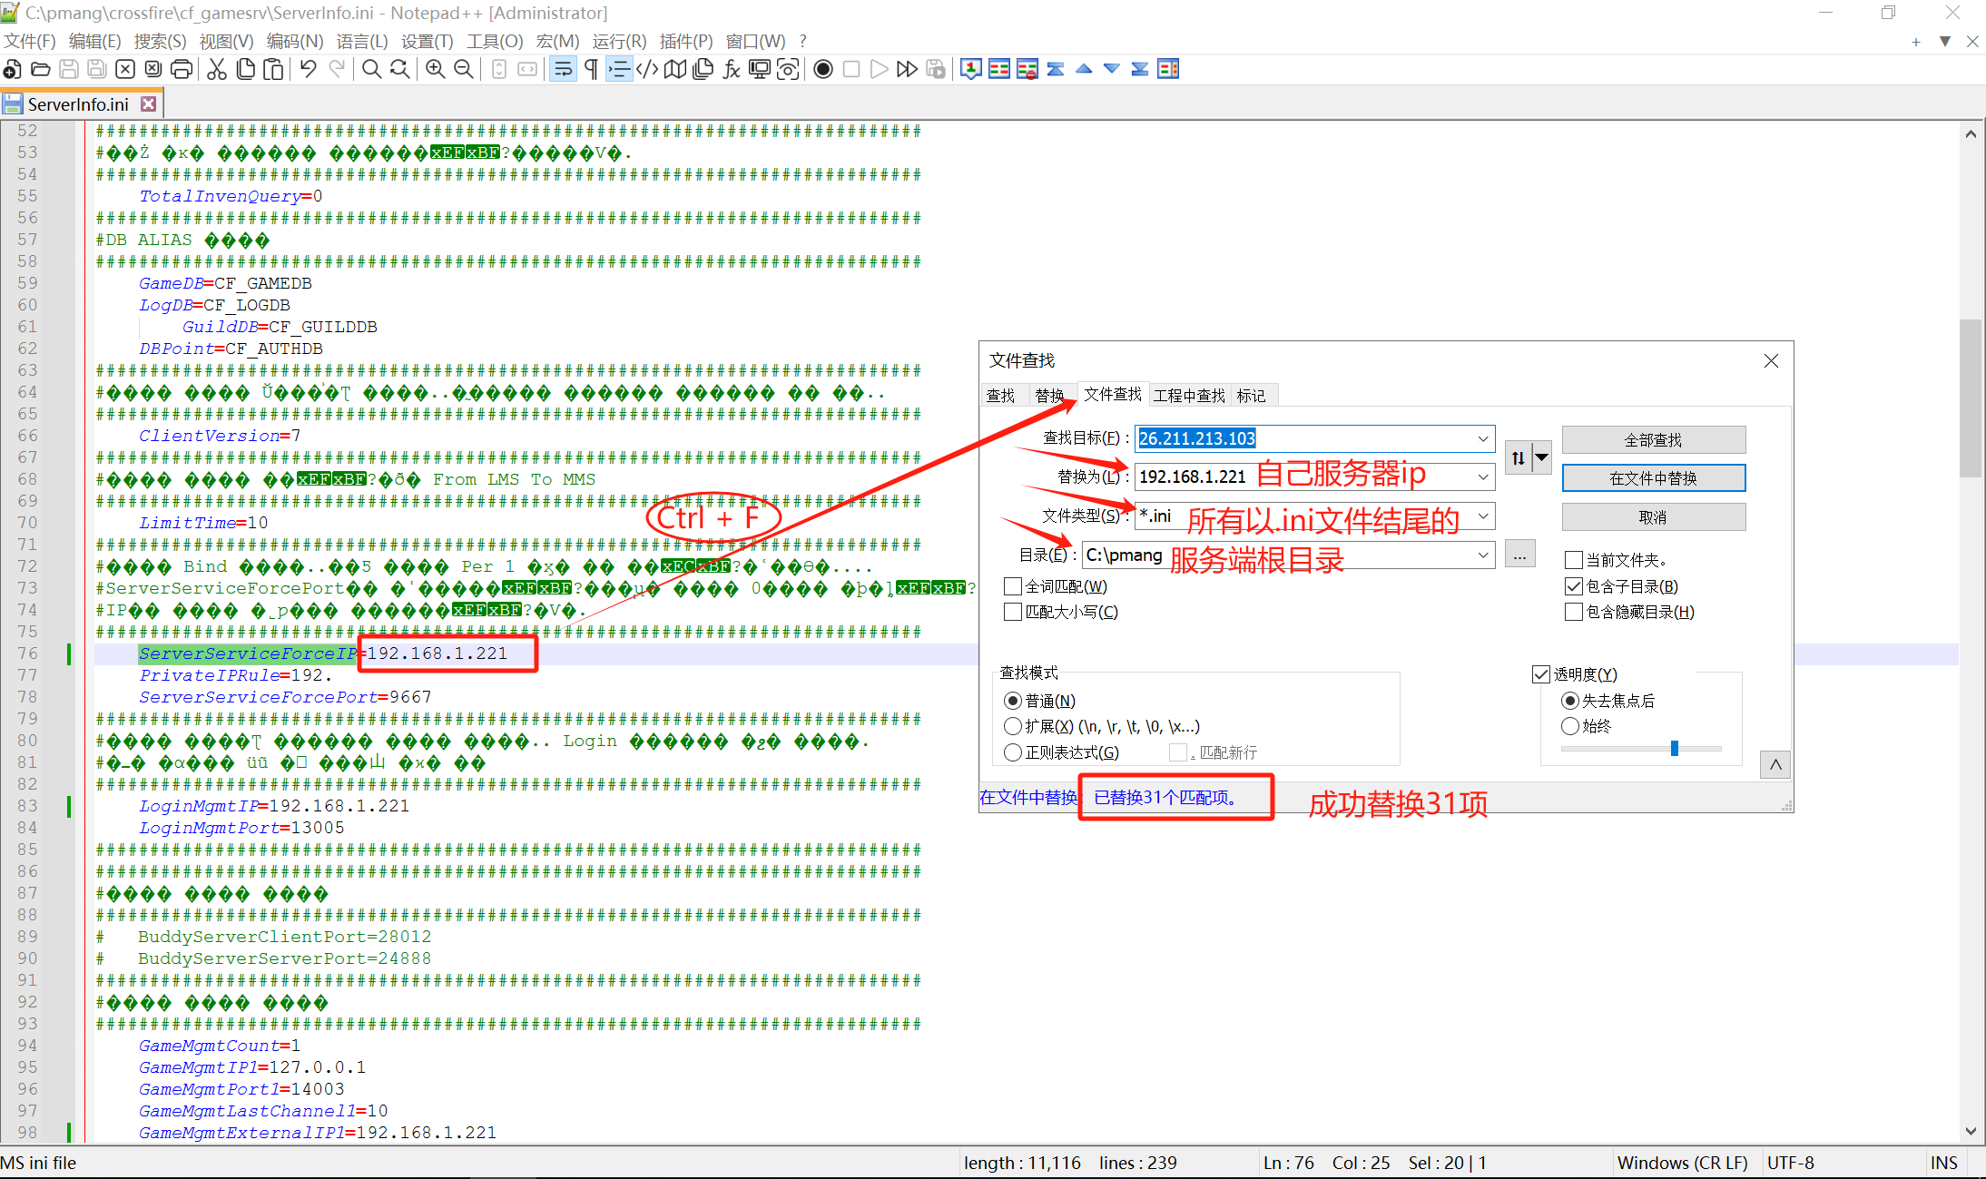Screen dimensions: 1986x1179
Task: Click the Zoom in magnifier icon
Action: tap(435, 69)
